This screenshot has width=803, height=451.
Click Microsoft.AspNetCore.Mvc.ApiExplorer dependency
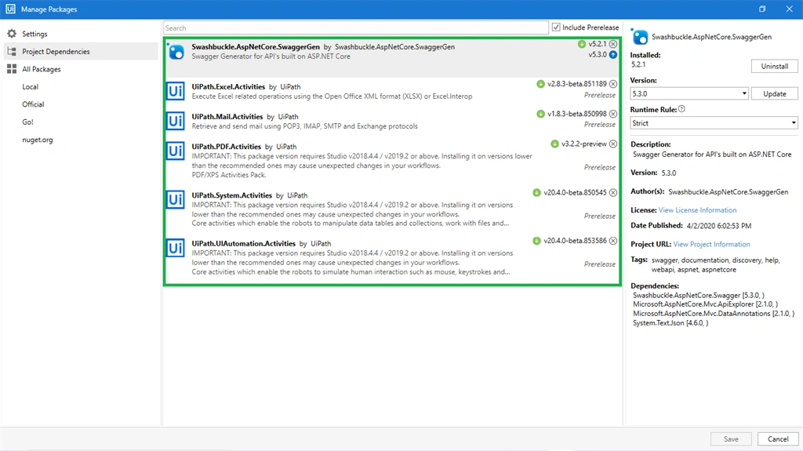point(705,304)
